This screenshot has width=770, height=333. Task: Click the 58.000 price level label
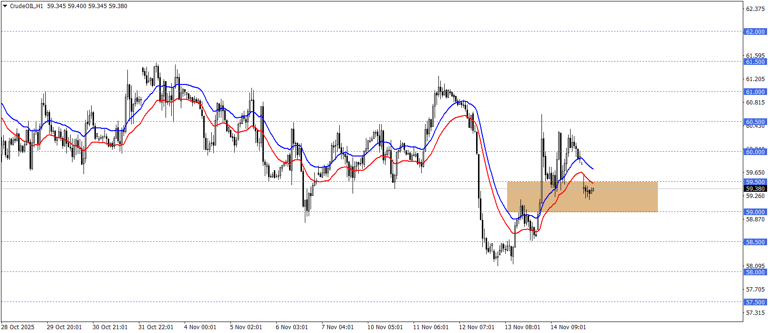tap(755, 272)
